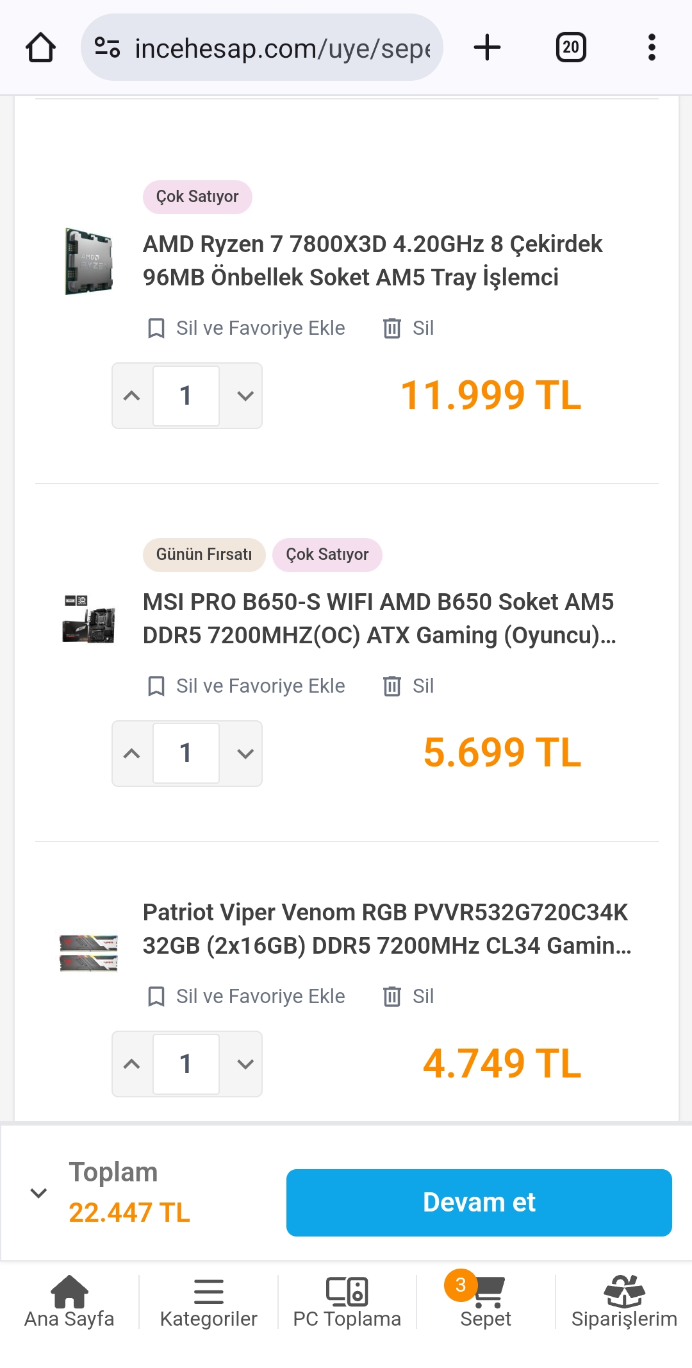Tap bookmark icon for MSI PRO B650-S

(156, 686)
